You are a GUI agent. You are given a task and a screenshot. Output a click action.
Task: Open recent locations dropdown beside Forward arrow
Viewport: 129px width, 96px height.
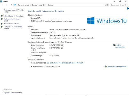9,5
